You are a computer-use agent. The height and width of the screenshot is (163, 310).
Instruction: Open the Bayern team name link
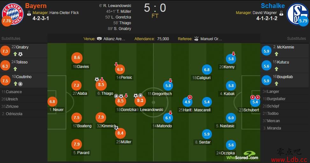tap(36, 6)
